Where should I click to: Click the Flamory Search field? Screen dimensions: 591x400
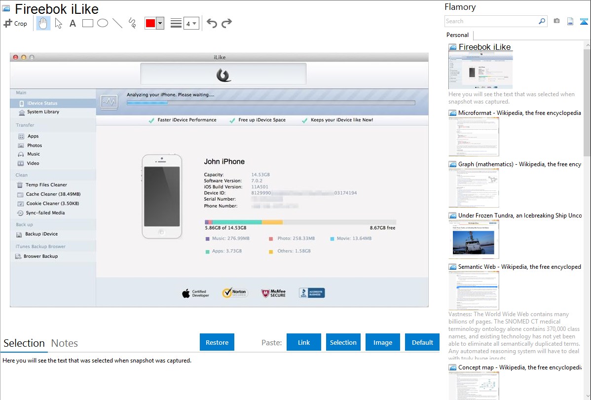pyautogui.click(x=491, y=21)
